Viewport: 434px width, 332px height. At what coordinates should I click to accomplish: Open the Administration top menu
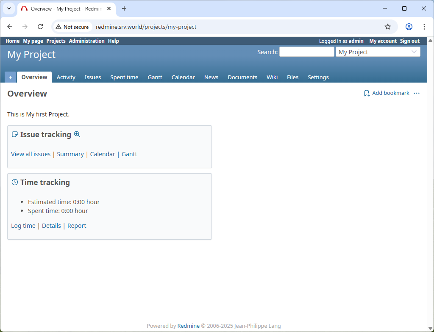pyautogui.click(x=86, y=41)
